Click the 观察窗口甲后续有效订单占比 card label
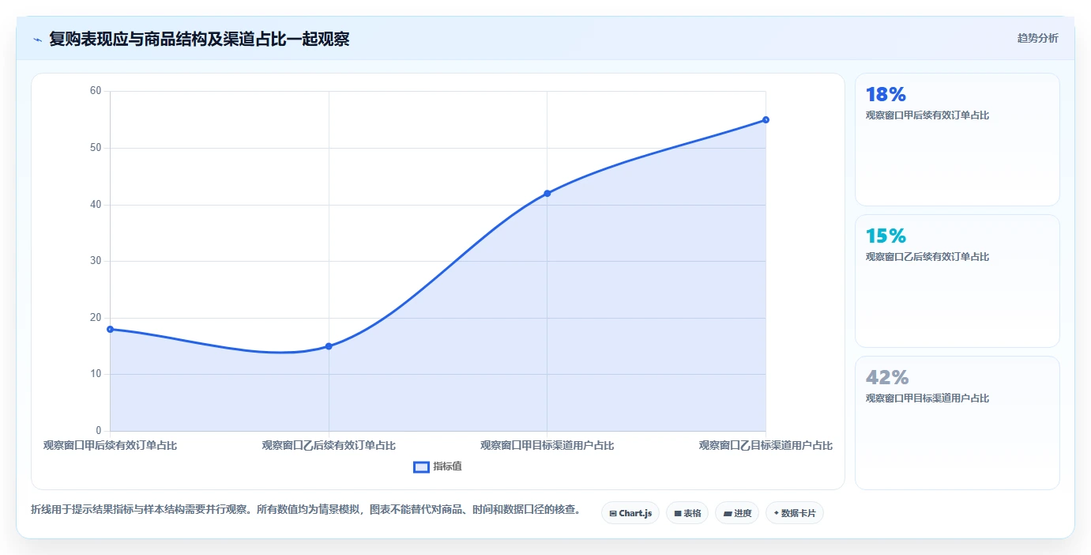 pos(927,115)
